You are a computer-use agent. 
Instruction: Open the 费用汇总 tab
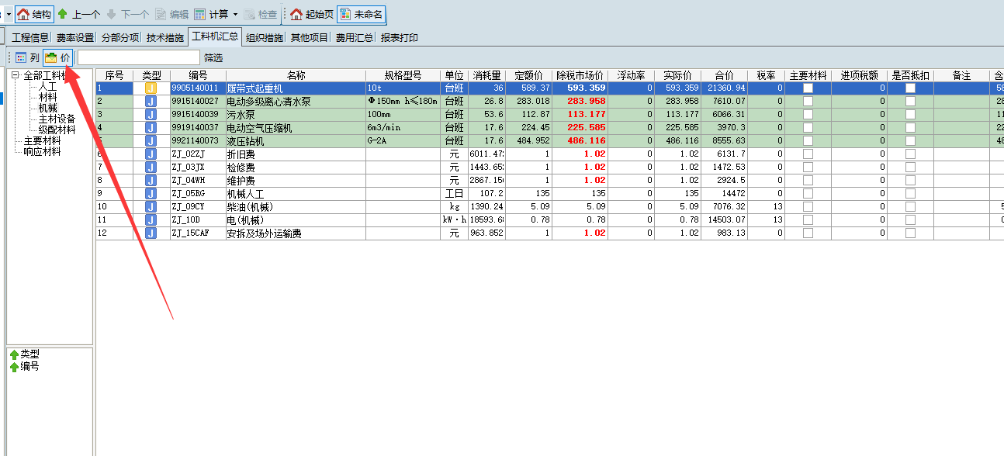(x=355, y=37)
